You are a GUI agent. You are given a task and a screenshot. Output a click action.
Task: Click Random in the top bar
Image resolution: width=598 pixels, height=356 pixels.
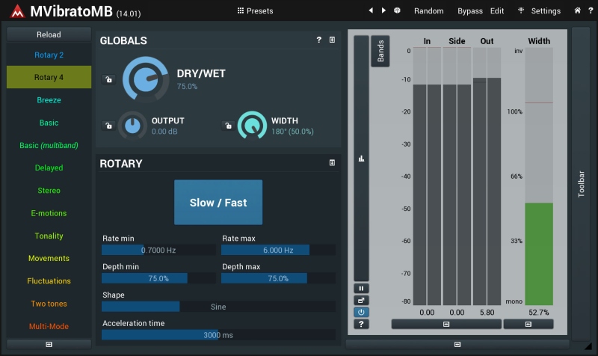(428, 10)
